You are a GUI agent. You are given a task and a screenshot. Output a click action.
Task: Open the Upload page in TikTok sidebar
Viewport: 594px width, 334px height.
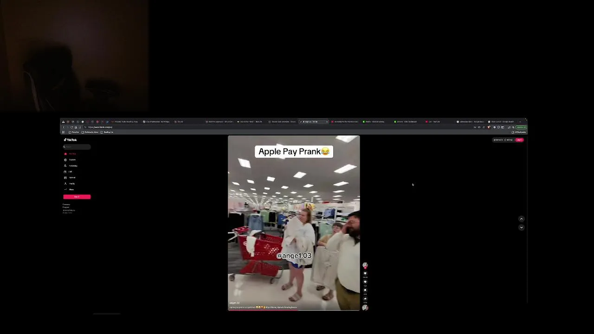pyautogui.click(x=70, y=178)
